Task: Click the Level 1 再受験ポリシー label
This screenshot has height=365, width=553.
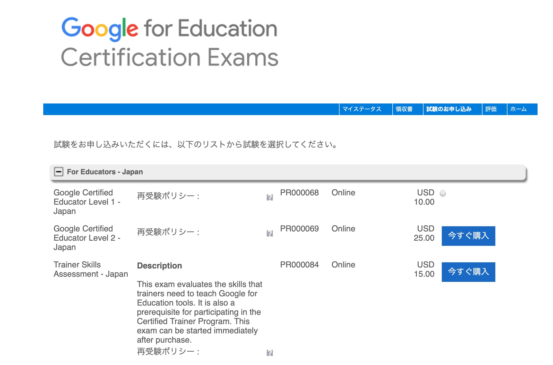Action: pos(168,196)
